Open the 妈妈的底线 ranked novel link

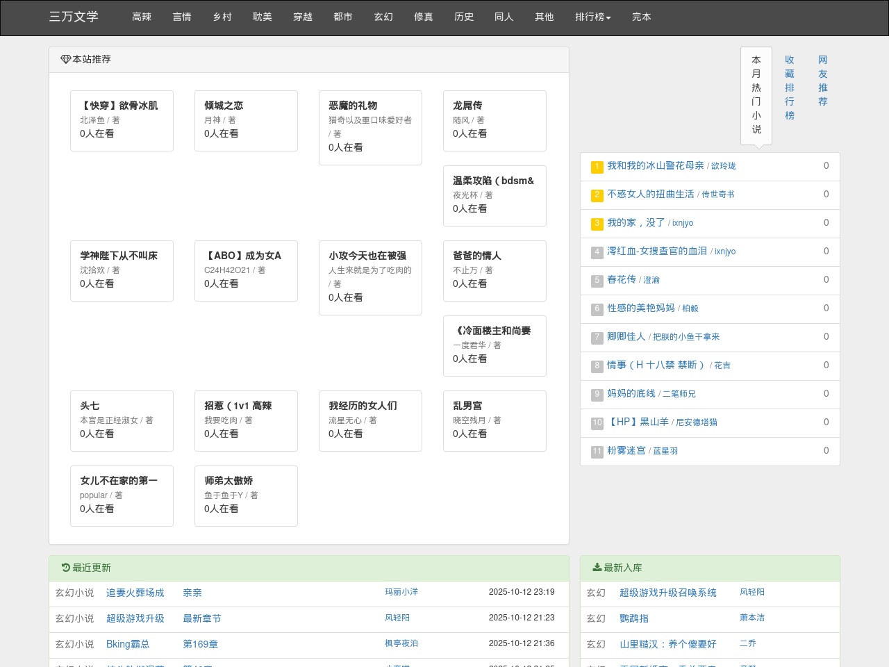pyautogui.click(x=631, y=393)
